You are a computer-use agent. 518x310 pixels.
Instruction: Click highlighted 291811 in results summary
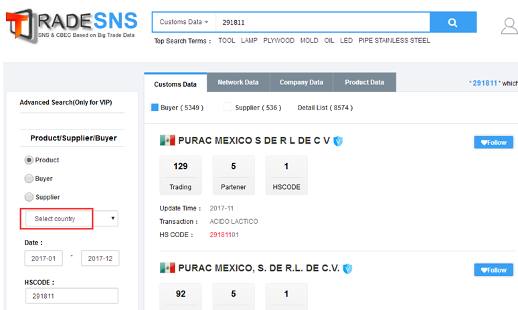click(485, 83)
